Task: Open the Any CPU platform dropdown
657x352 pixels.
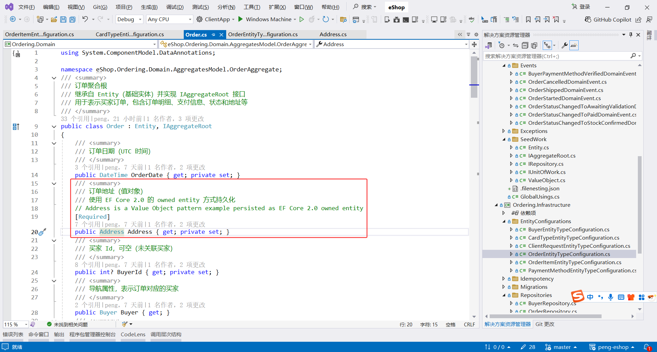Action: [169, 19]
